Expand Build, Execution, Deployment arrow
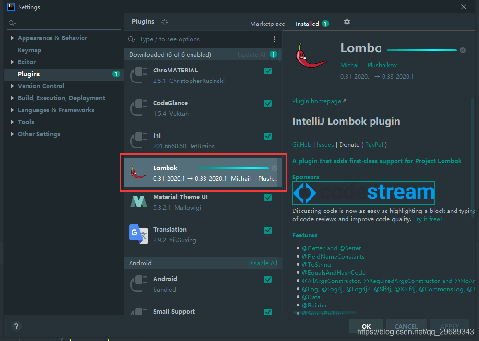479x341 pixels. (x=12, y=98)
